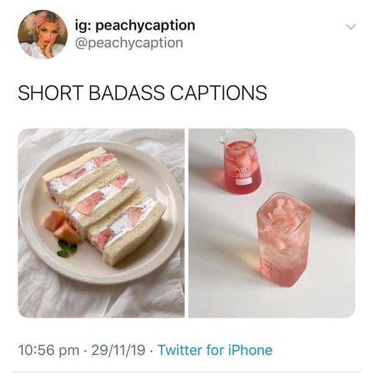Tap the blank white label on beaker
Viewport: 373px width, 373px height.
click(244, 182)
